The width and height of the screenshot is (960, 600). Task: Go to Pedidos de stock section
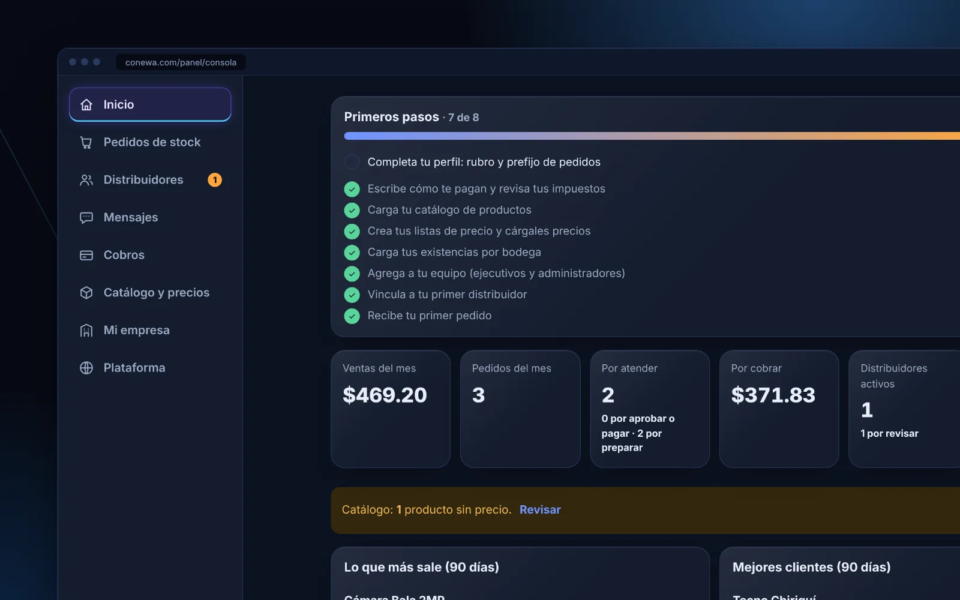pyautogui.click(x=150, y=142)
